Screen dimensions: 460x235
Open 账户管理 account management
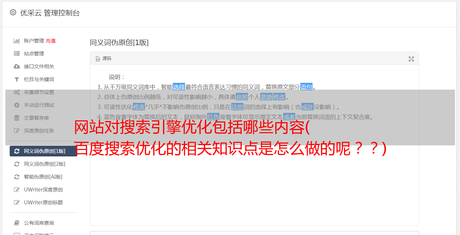pos(34,41)
